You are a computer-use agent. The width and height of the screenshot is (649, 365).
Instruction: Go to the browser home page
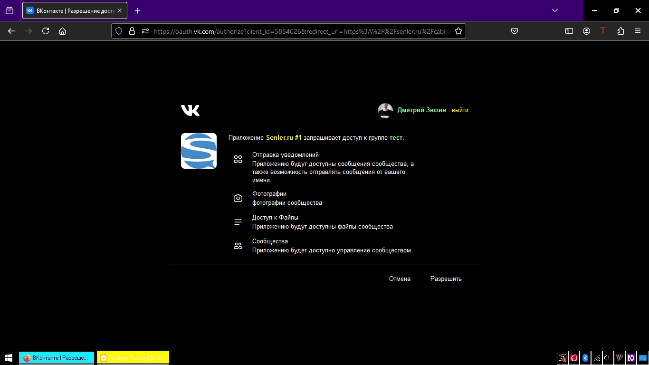pyautogui.click(x=62, y=31)
